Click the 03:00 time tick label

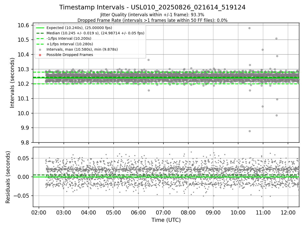pyautogui.click(x=64, y=212)
